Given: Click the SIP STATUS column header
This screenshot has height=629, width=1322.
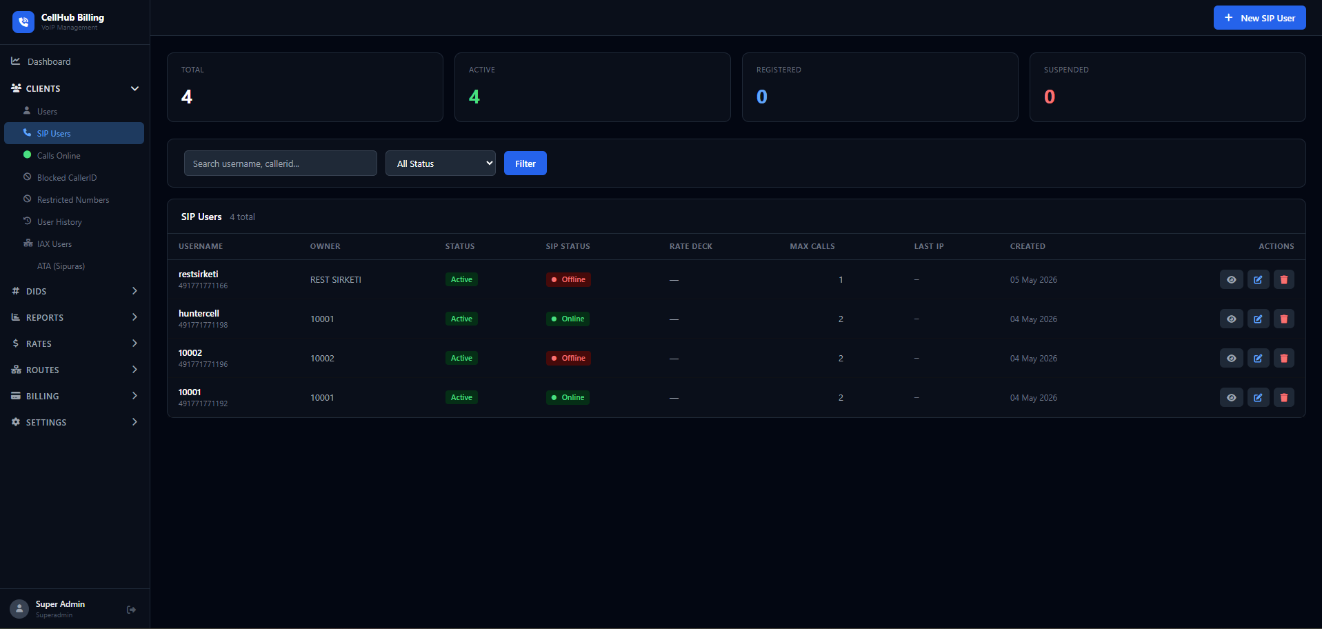Looking at the screenshot, I should [568, 246].
